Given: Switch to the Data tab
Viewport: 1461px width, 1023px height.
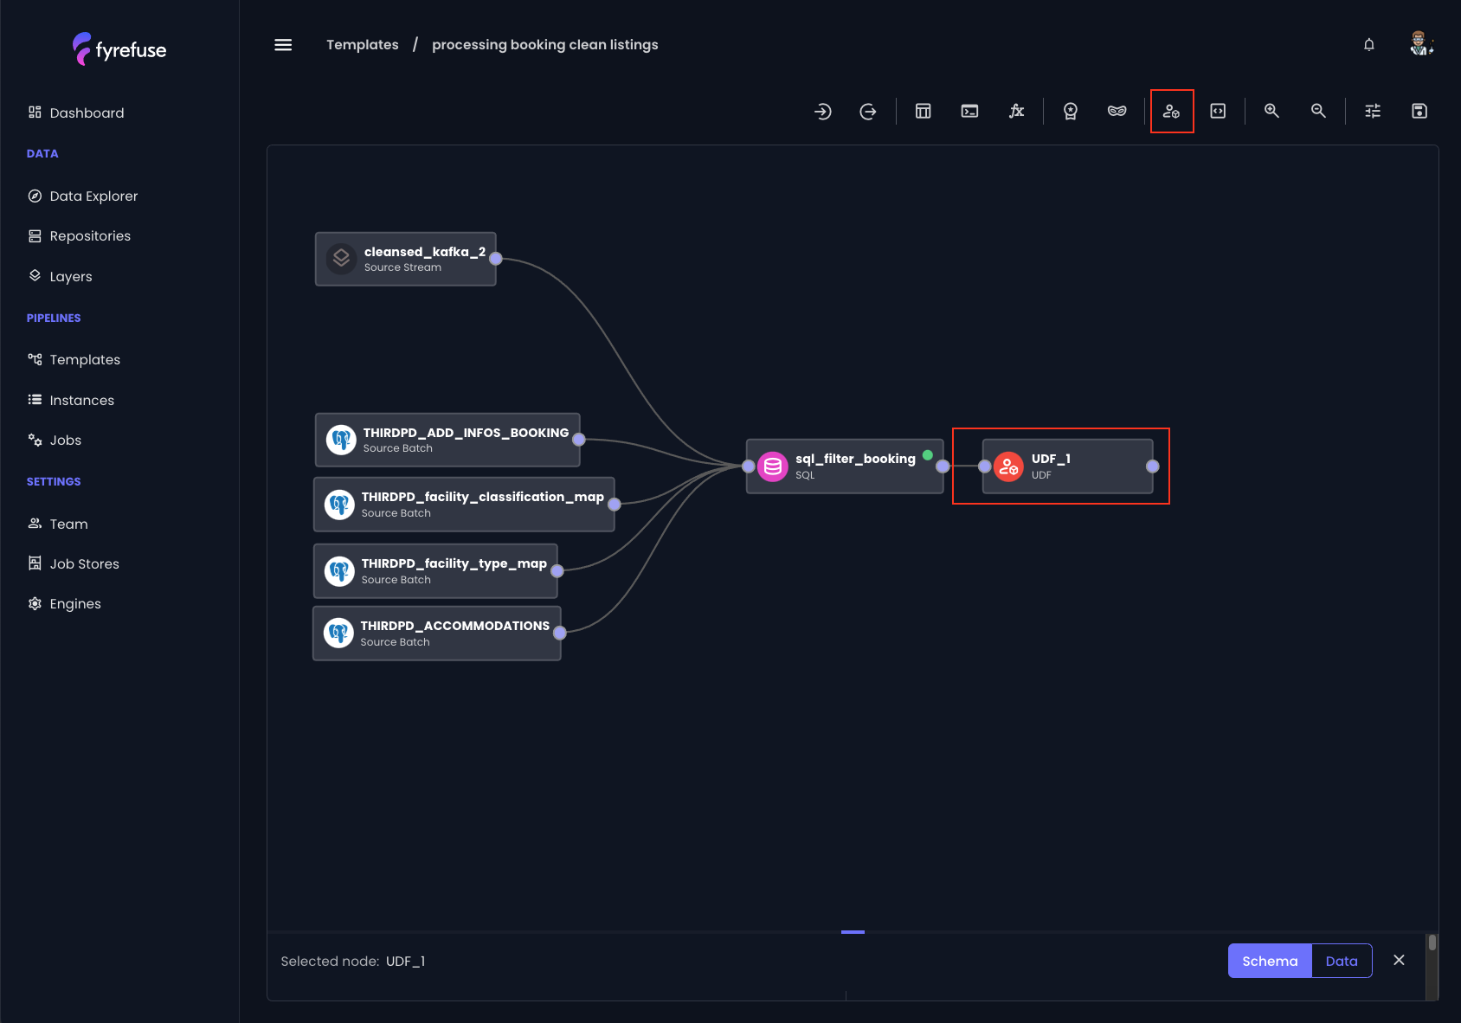Looking at the screenshot, I should pyautogui.click(x=1341, y=961).
